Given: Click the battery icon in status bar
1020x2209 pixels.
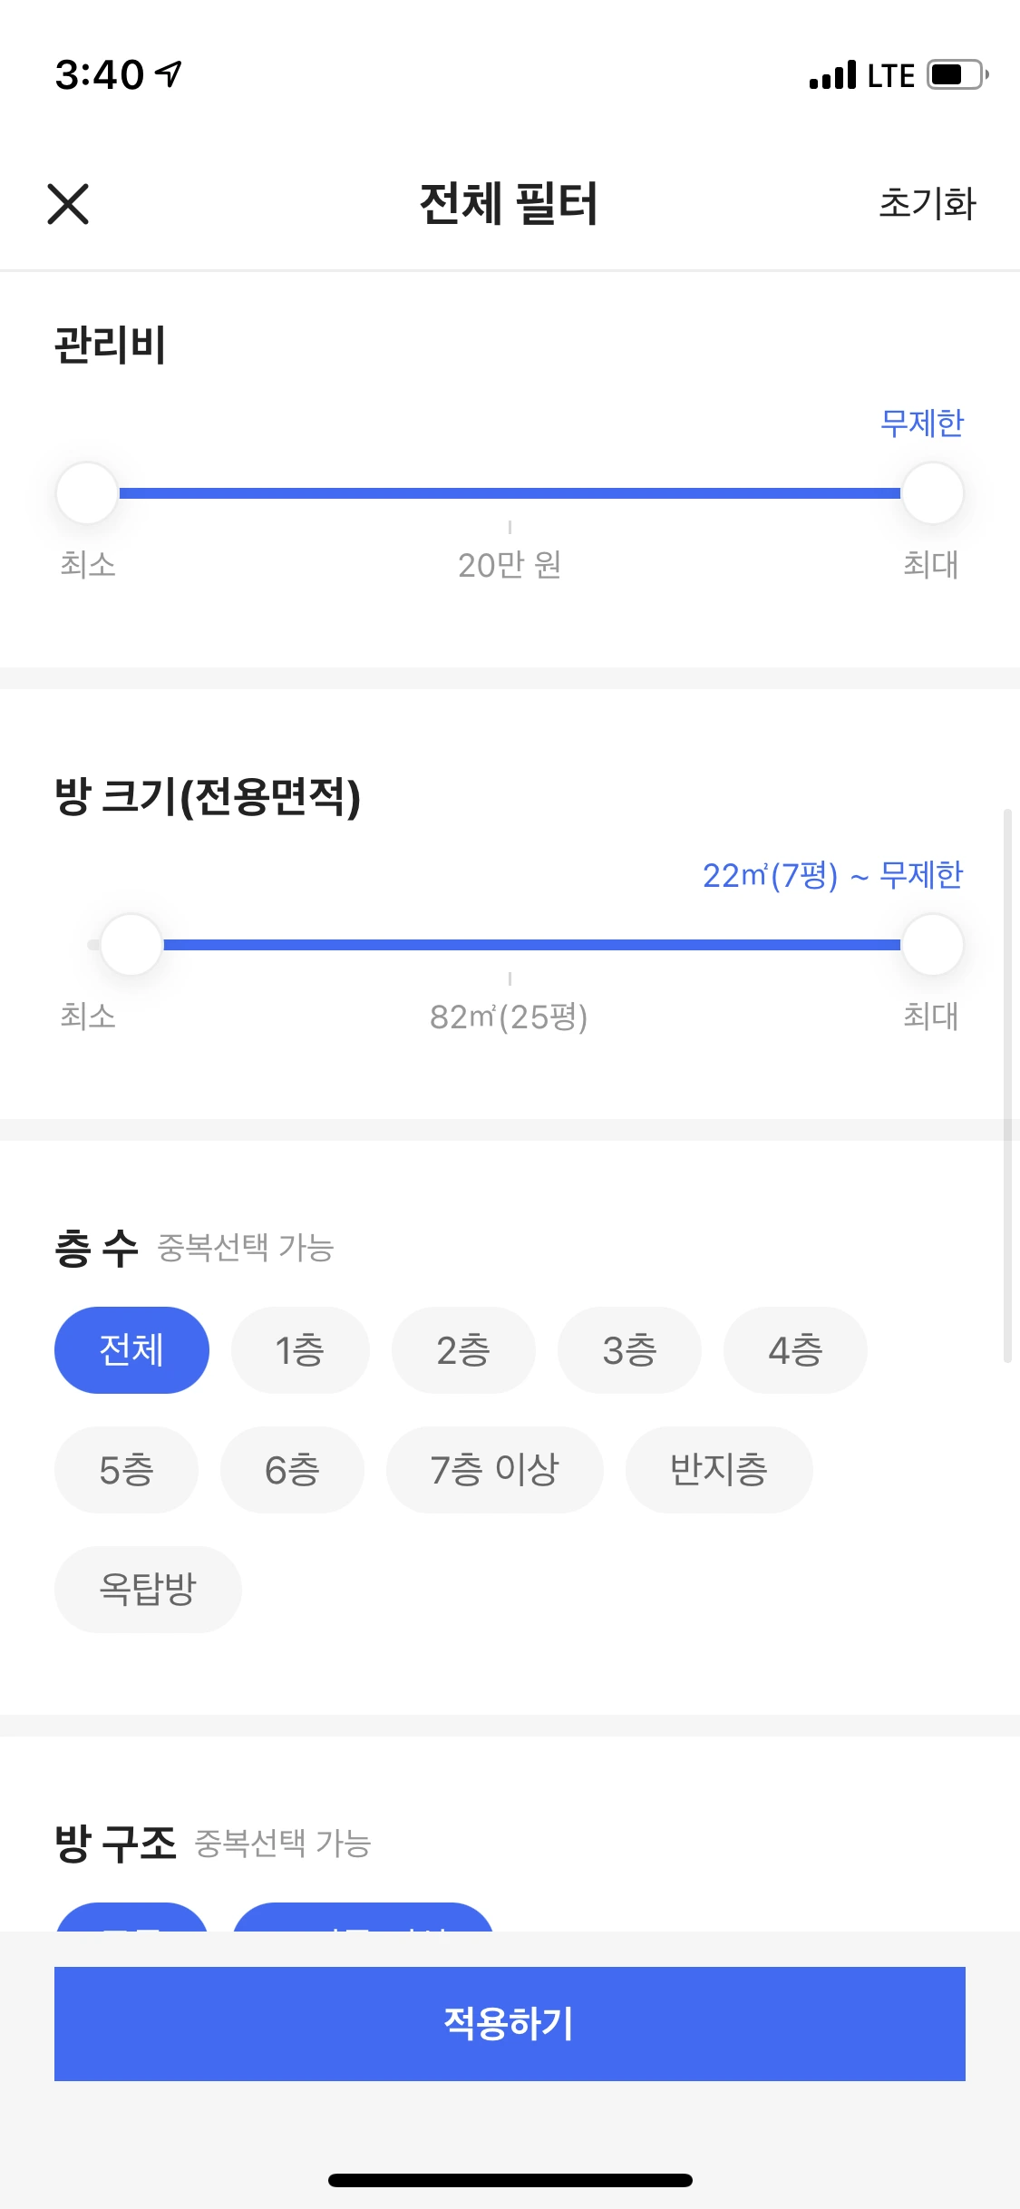Looking at the screenshot, I should pos(957,74).
